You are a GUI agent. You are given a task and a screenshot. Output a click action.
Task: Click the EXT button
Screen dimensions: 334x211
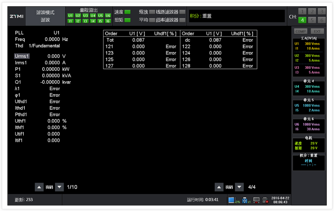coord(317,31)
